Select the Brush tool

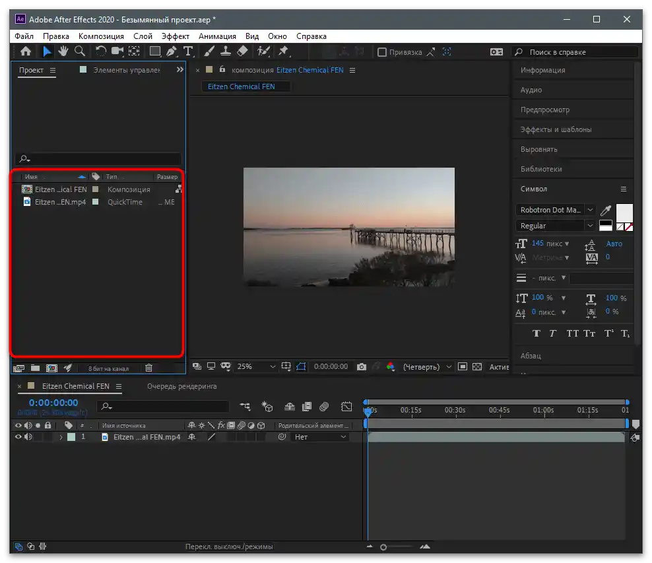(209, 51)
